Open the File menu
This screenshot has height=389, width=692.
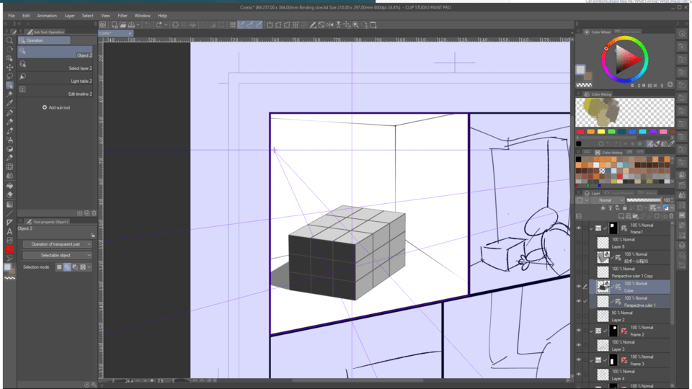point(11,15)
